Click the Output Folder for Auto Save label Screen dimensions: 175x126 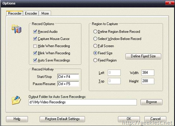pyautogui.click(x=57, y=97)
